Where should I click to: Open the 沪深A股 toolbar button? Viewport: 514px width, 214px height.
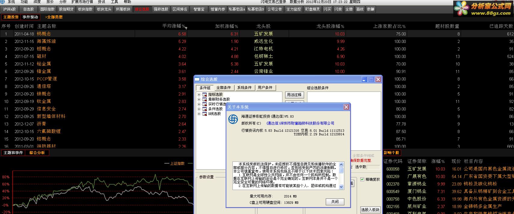[10, 9]
